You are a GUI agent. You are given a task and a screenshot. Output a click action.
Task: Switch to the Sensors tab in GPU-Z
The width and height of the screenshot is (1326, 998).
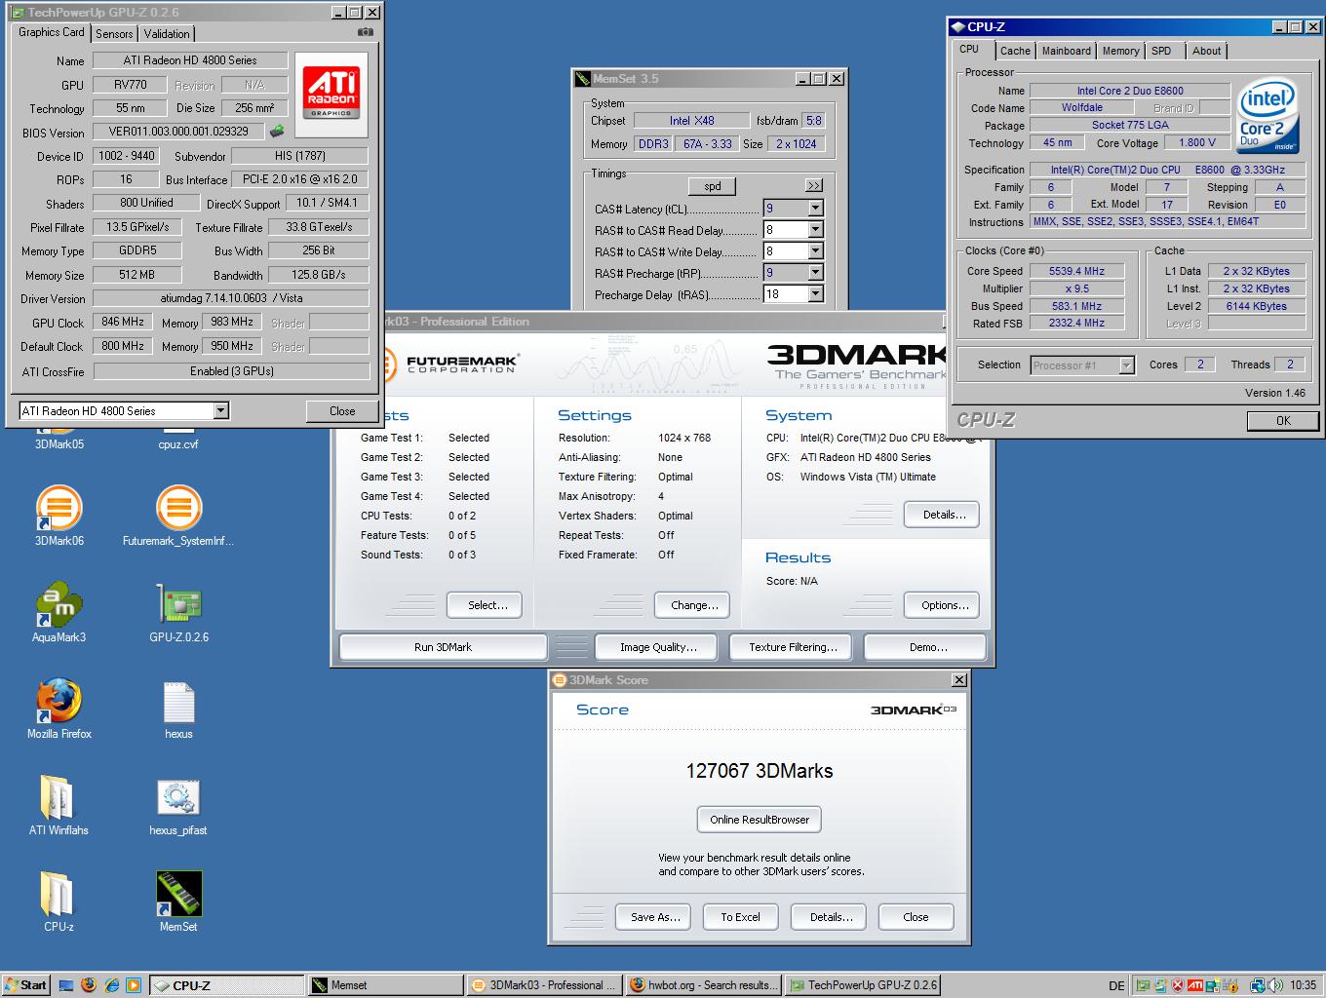114,33
